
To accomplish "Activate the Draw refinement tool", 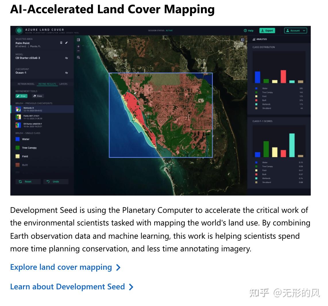I will pos(21,96).
